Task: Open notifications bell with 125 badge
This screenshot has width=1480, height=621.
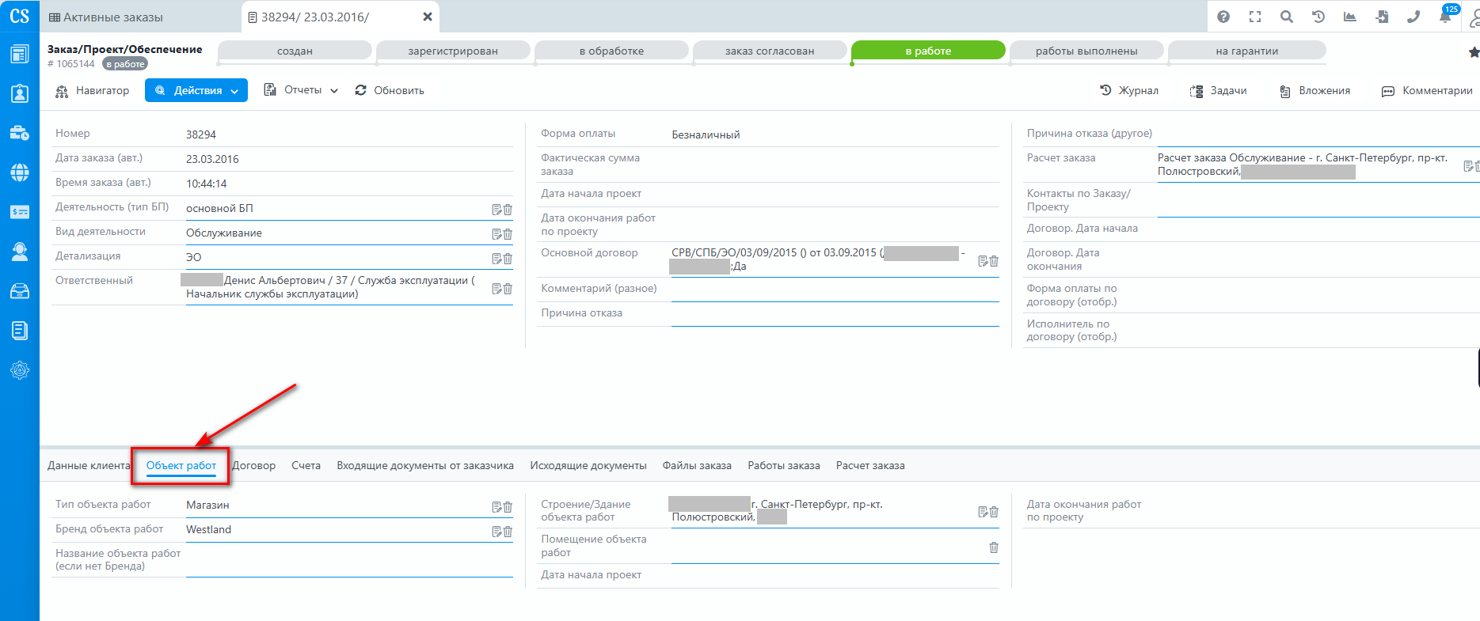Action: coord(1445,17)
